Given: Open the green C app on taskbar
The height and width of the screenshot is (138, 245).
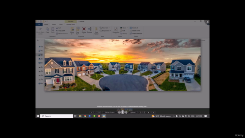Looking at the screenshot, I should (x=95, y=116).
